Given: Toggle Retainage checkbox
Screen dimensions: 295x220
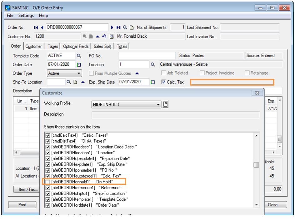Looking at the screenshot, I should point(247,73).
